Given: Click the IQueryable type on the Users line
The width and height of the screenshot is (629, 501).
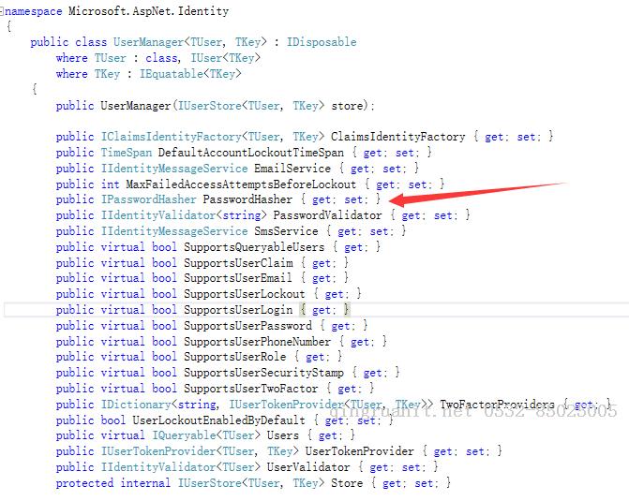Looking at the screenshot, I should 184,435.
